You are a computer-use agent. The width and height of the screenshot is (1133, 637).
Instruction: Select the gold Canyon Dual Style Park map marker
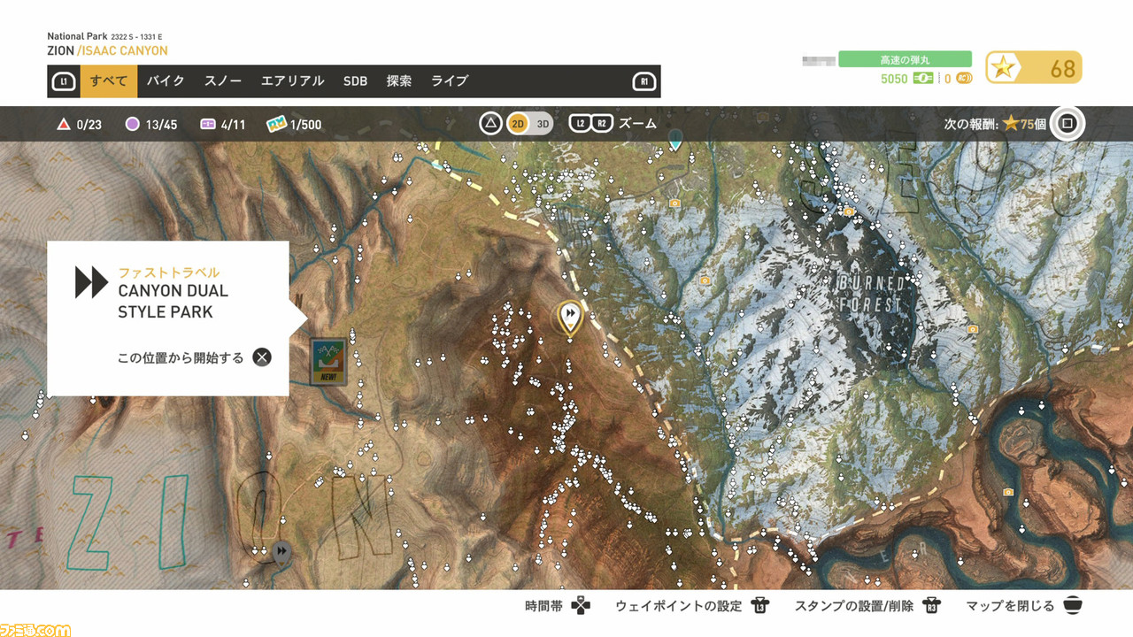(x=570, y=319)
